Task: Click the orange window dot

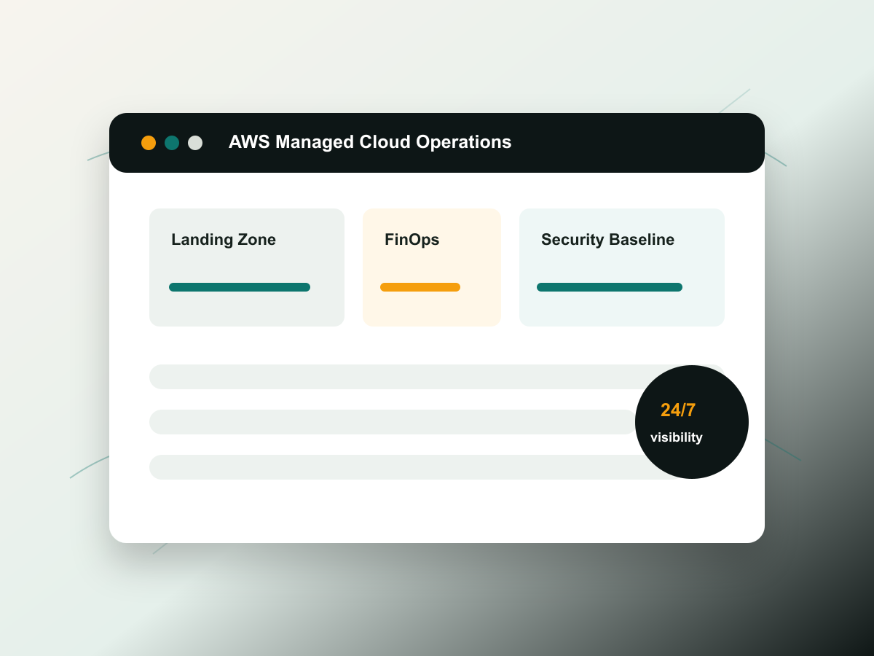Action: tap(149, 143)
